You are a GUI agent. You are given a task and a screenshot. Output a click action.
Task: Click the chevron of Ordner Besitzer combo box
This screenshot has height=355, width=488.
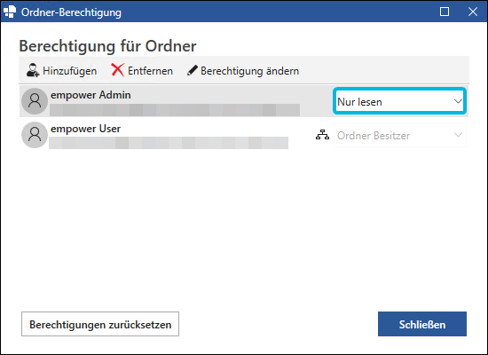coord(458,135)
